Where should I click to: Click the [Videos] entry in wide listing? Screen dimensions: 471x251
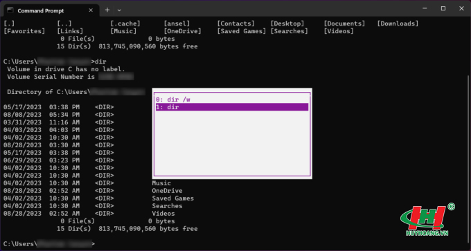339,31
